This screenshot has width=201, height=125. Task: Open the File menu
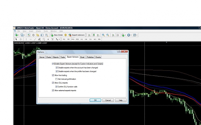click(19, 31)
